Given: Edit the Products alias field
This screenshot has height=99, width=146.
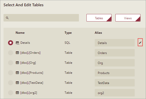Looking at the screenshot, I should point(115,73).
